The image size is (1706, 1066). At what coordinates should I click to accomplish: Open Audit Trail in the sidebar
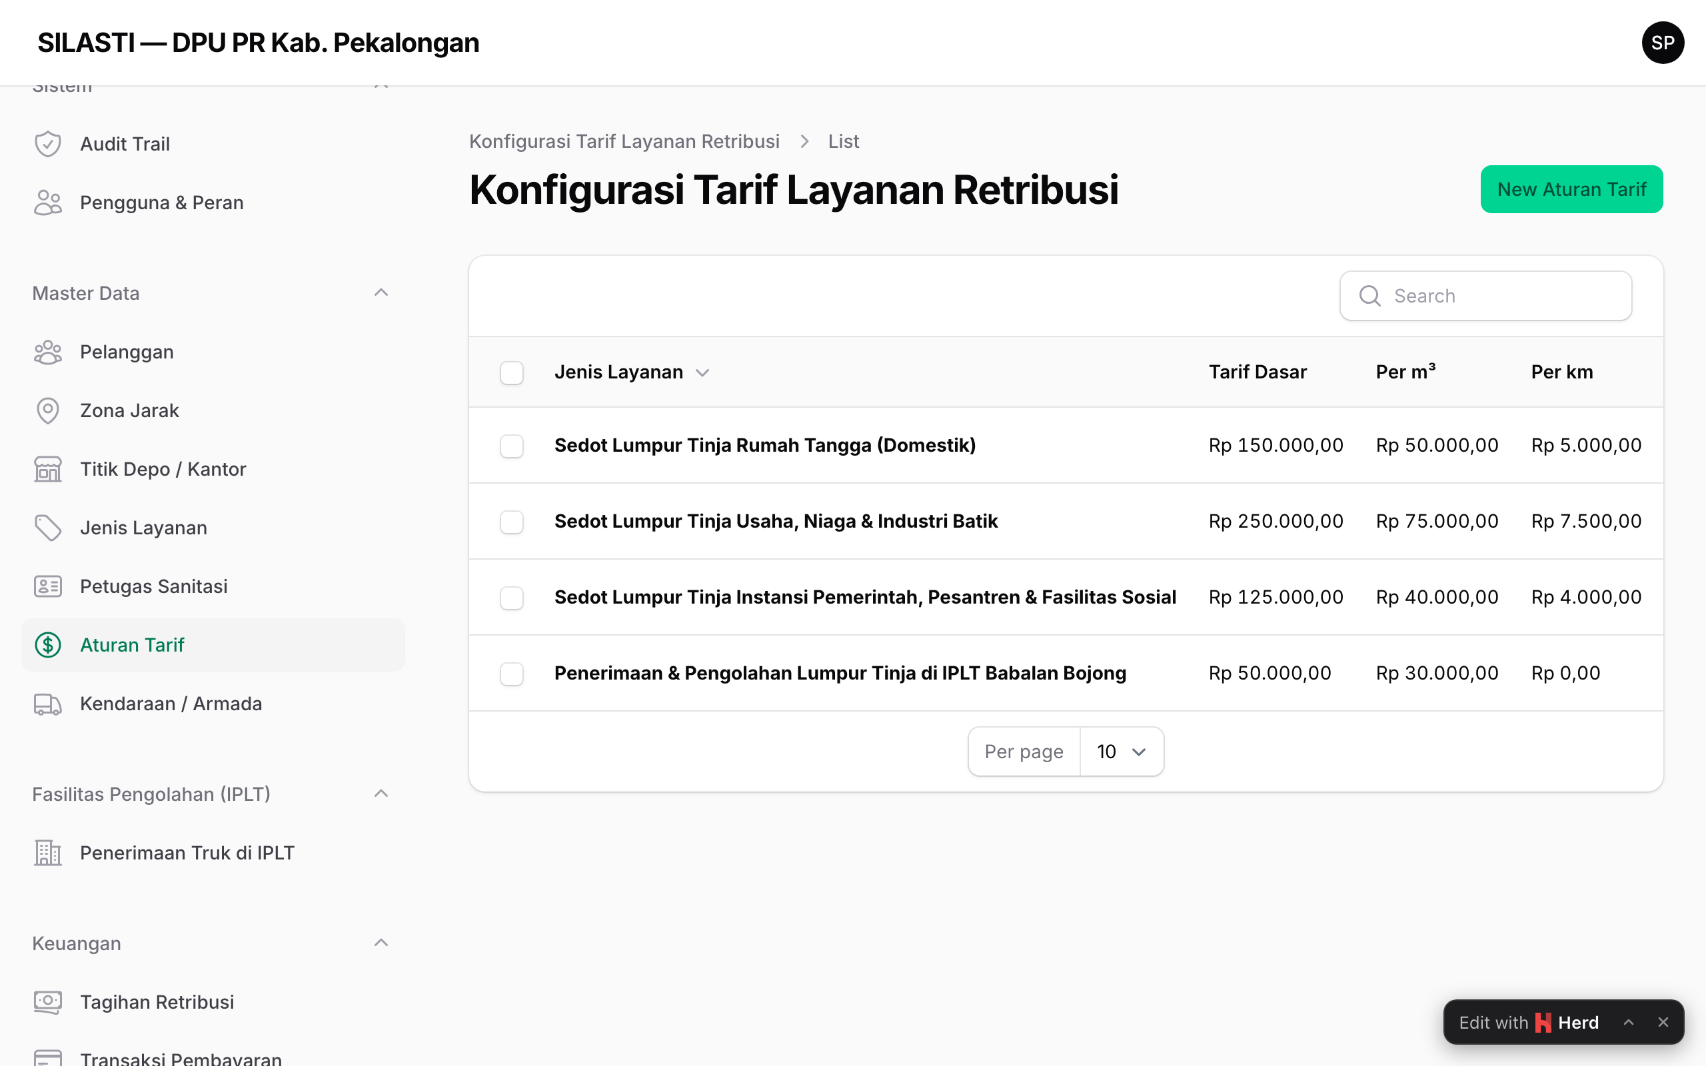pos(213,144)
